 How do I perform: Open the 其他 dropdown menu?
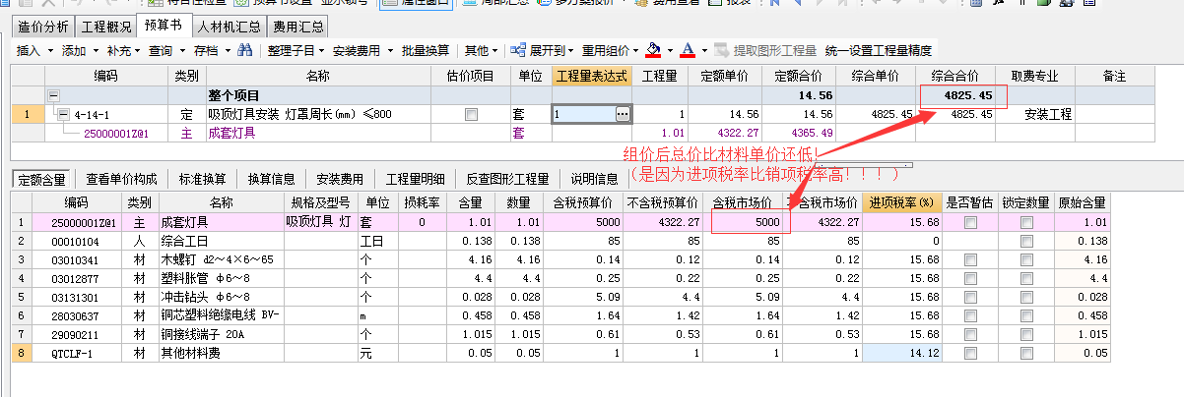click(x=482, y=50)
